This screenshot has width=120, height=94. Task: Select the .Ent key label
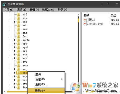pyautogui.click(x=24, y=36)
